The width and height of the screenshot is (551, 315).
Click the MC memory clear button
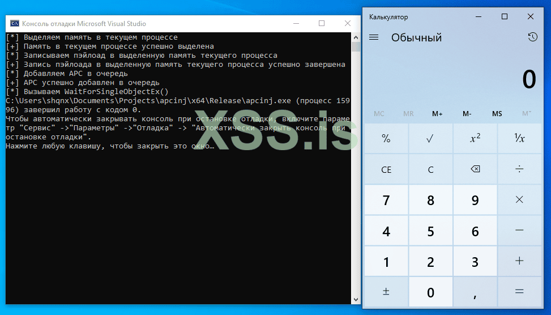pyautogui.click(x=379, y=113)
